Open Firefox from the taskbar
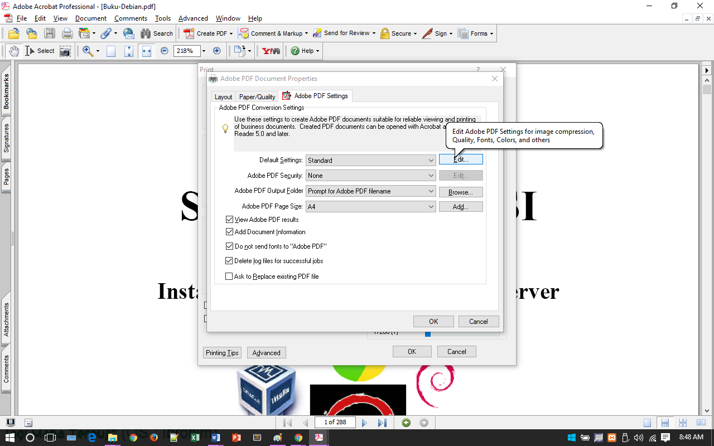Screen dimensions: 714x446 (x=154, y=438)
